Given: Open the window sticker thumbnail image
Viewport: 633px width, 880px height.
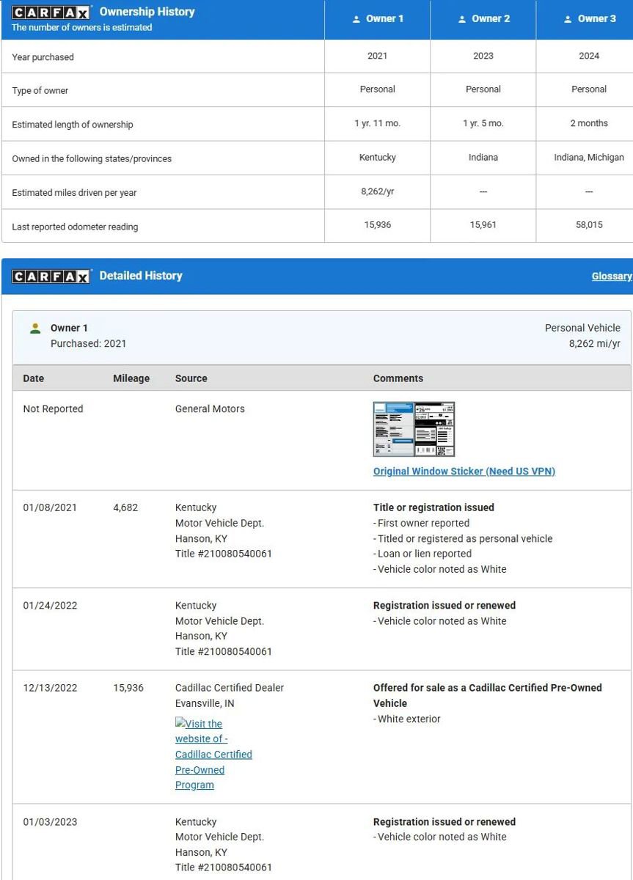Looking at the screenshot, I should coord(414,429).
